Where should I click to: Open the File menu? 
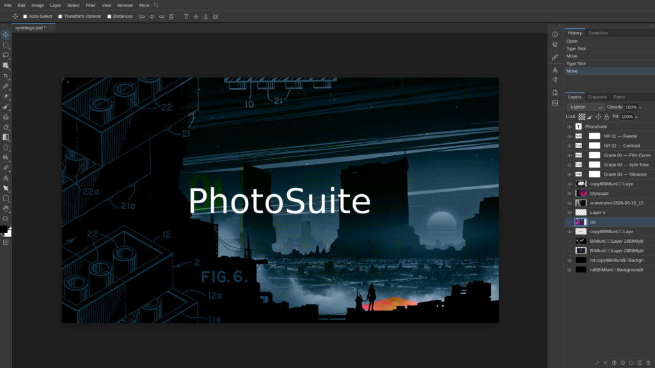coord(8,5)
